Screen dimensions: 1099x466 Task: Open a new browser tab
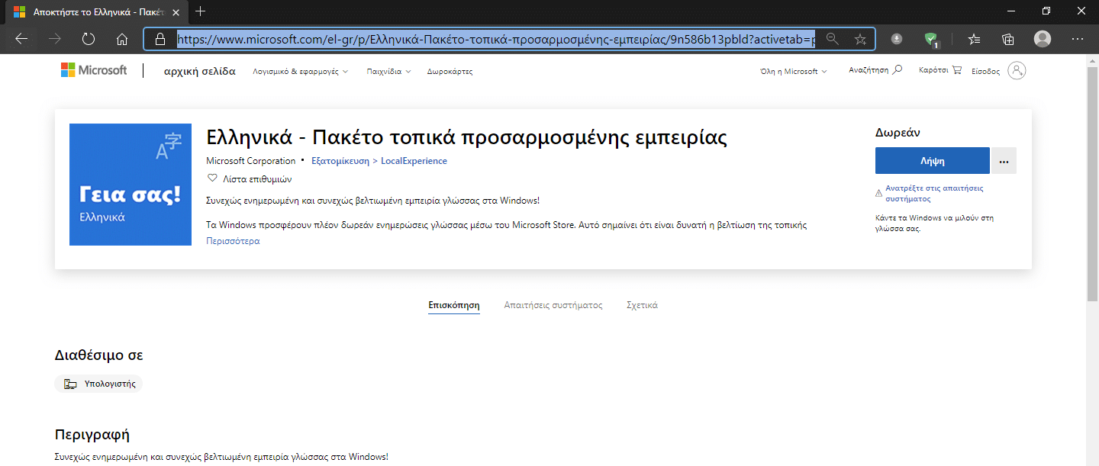[201, 11]
